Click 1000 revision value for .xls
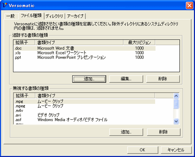The width and height of the screenshot is (195, 157). pos(140,53)
